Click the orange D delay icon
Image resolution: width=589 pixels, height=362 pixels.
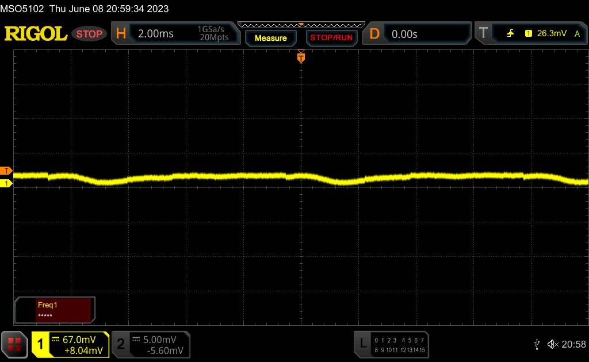click(374, 34)
